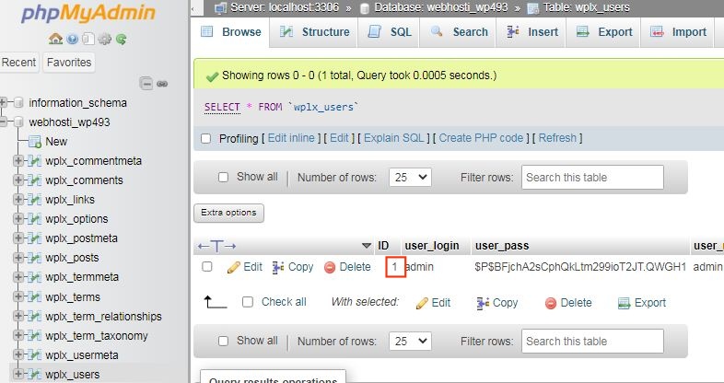724x383 pixels.
Task: Expand the wplx_commentmeta tree node
Action: coord(18,161)
